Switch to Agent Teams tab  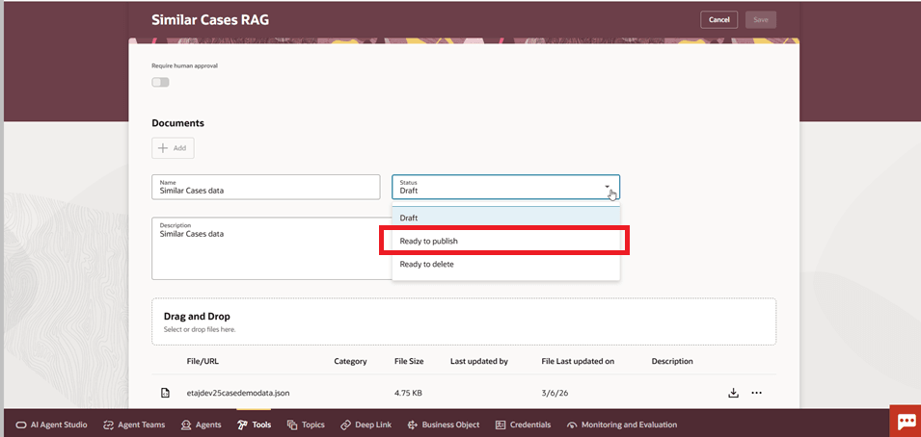134,424
